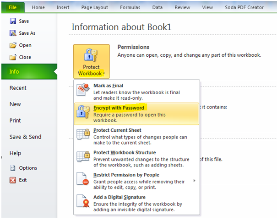
Task: Click the Save disk icon
Action: coord(13,21)
